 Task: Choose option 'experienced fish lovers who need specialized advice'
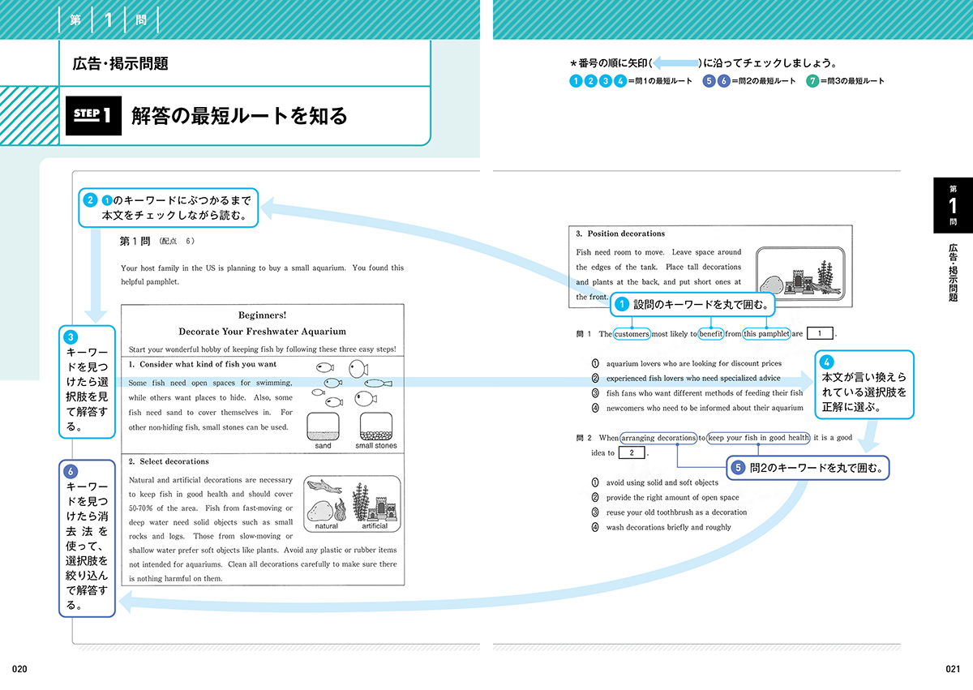685,379
